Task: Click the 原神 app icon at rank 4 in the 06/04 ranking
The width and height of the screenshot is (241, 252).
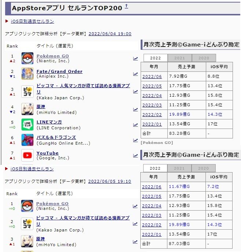Action: [27, 109]
